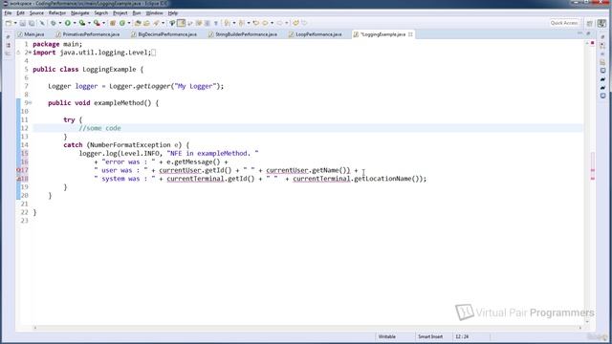The width and height of the screenshot is (612, 344).
Task: Open the Project menu
Action: click(x=120, y=12)
